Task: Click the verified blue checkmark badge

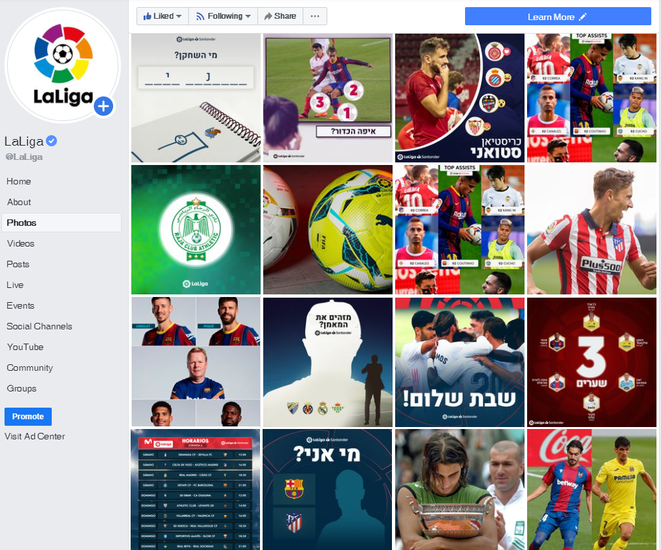Action: 52,141
